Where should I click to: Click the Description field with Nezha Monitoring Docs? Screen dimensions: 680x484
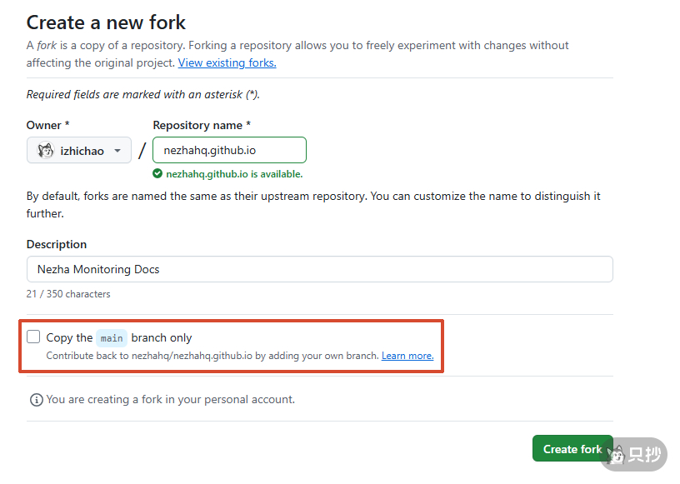[x=320, y=269]
